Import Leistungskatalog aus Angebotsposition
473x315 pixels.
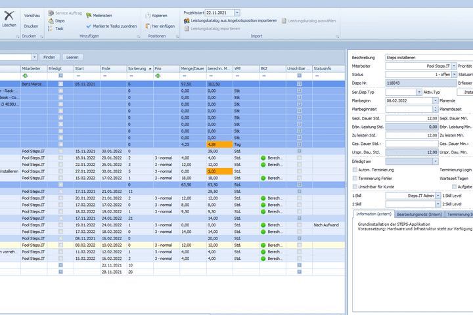(187, 21)
